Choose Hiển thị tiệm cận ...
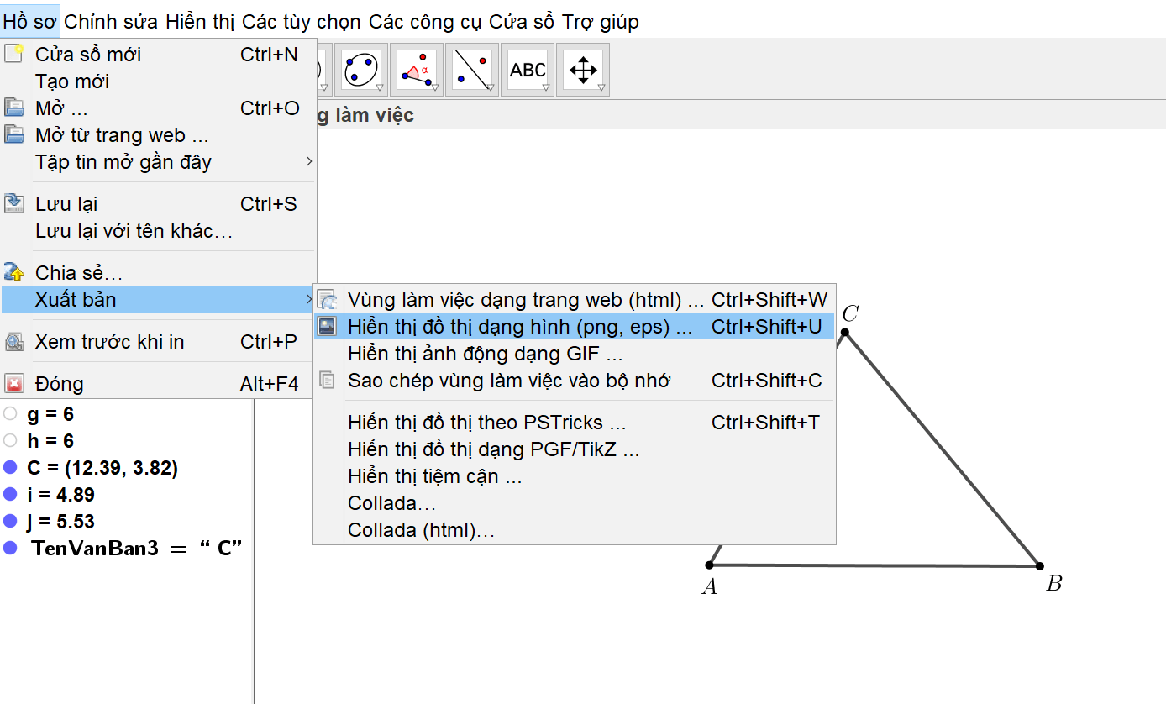 [575, 476]
